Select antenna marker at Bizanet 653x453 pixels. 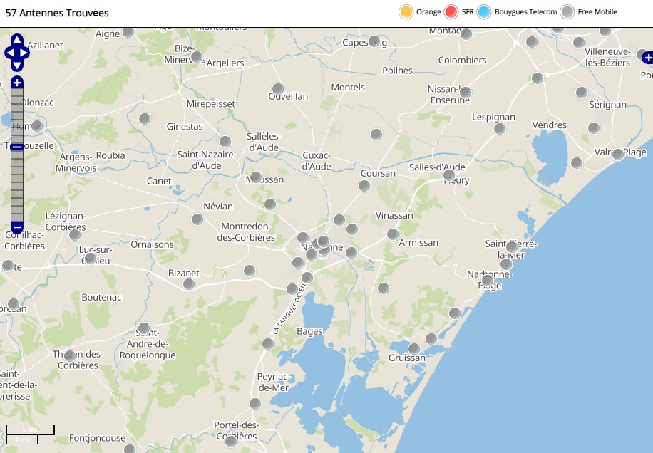[189, 284]
